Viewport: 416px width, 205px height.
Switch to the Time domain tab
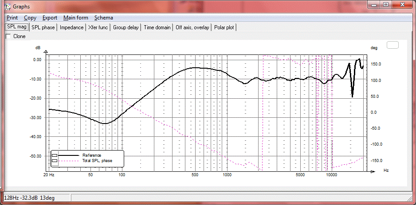coord(157,27)
